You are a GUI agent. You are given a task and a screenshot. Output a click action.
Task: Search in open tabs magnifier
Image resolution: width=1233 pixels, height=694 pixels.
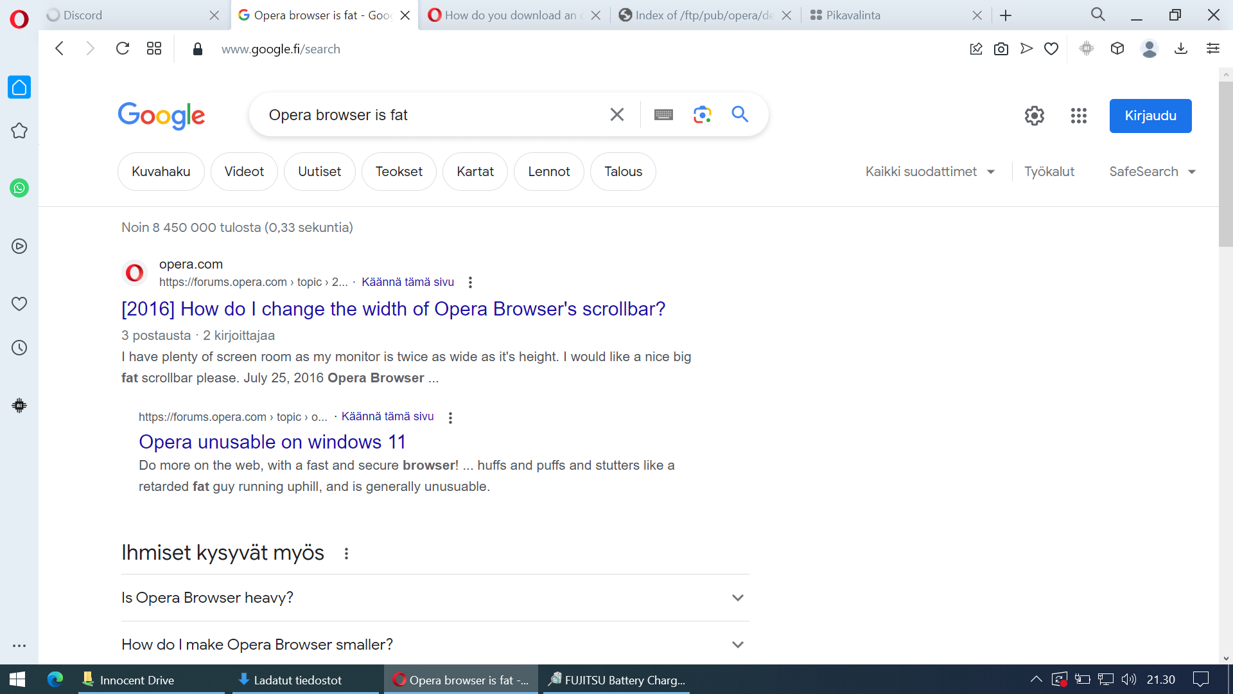(1098, 15)
